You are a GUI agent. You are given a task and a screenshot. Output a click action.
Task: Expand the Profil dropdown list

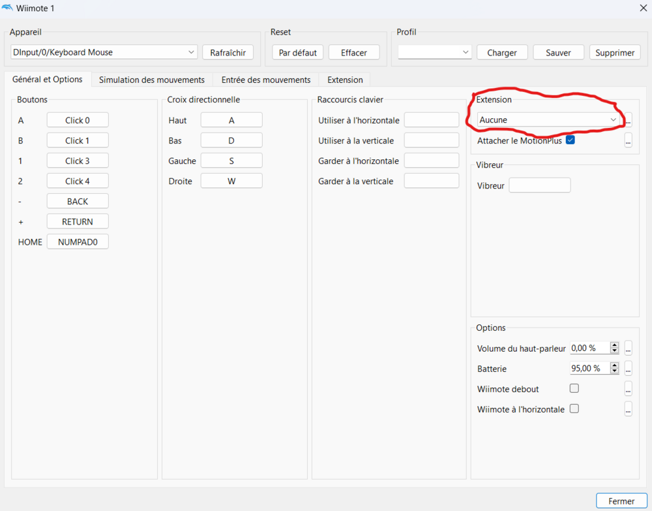[434, 52]
